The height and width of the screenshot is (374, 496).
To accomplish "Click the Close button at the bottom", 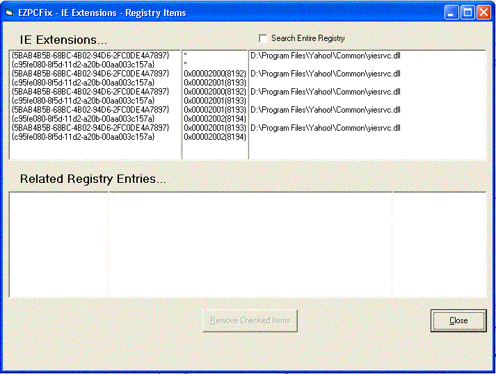I will coord(458,320).
